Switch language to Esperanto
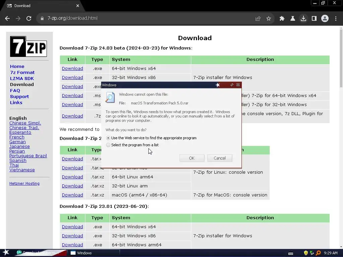 (20, 133)
